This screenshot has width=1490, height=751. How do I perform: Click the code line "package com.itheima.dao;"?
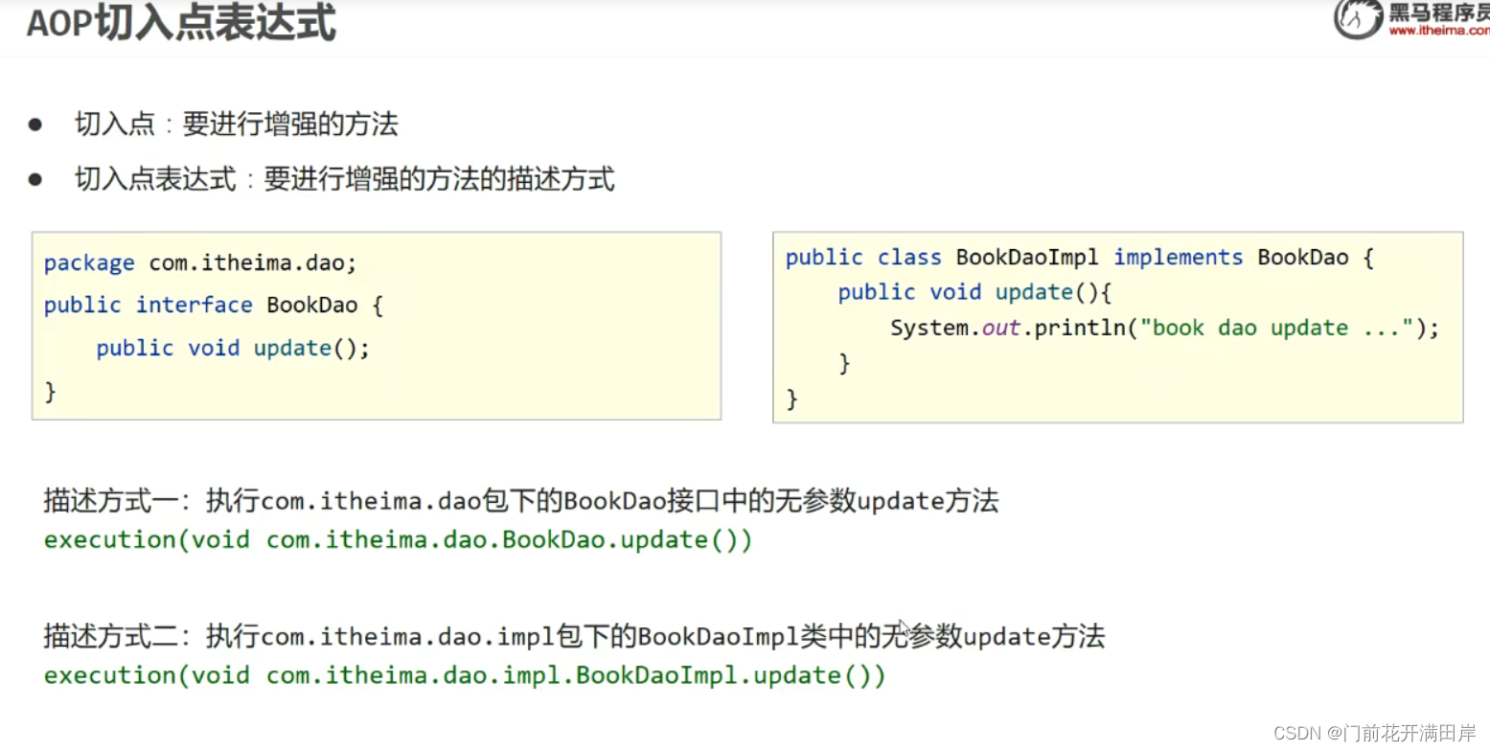coord(200,262)
